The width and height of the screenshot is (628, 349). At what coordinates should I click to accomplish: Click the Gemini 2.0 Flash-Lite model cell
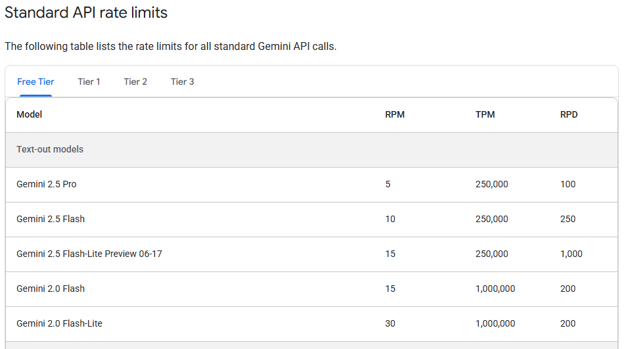pos(59,323)
